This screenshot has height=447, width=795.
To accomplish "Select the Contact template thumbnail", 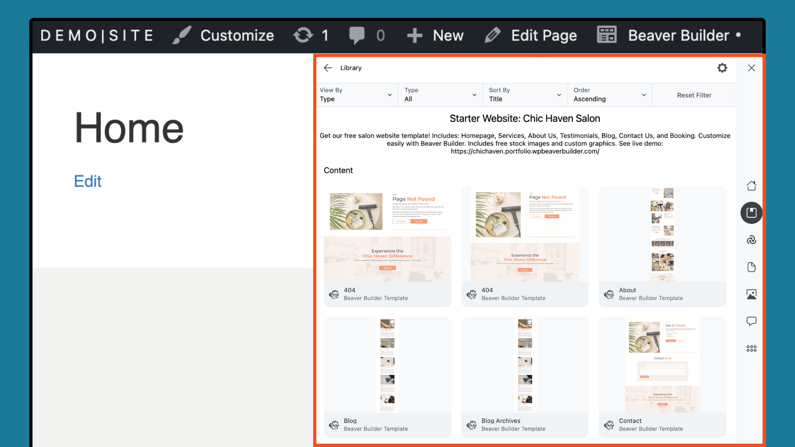I will click(662, 365).
